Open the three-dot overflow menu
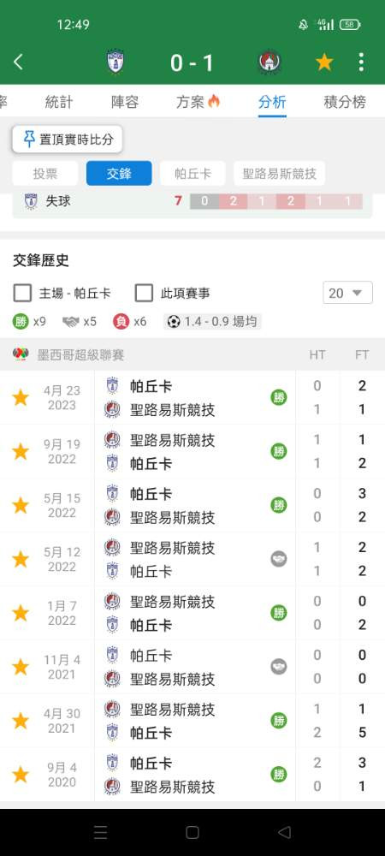The image size is (385, 856). (x=361, y=62)
